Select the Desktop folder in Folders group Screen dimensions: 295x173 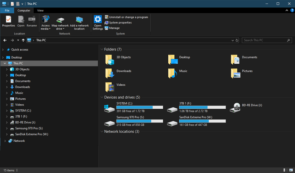click(173, 60)
